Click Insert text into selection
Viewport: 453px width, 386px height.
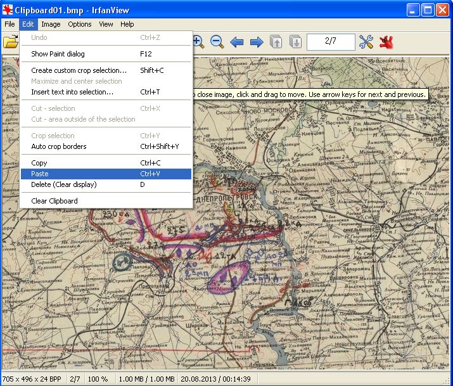point(72,92)
